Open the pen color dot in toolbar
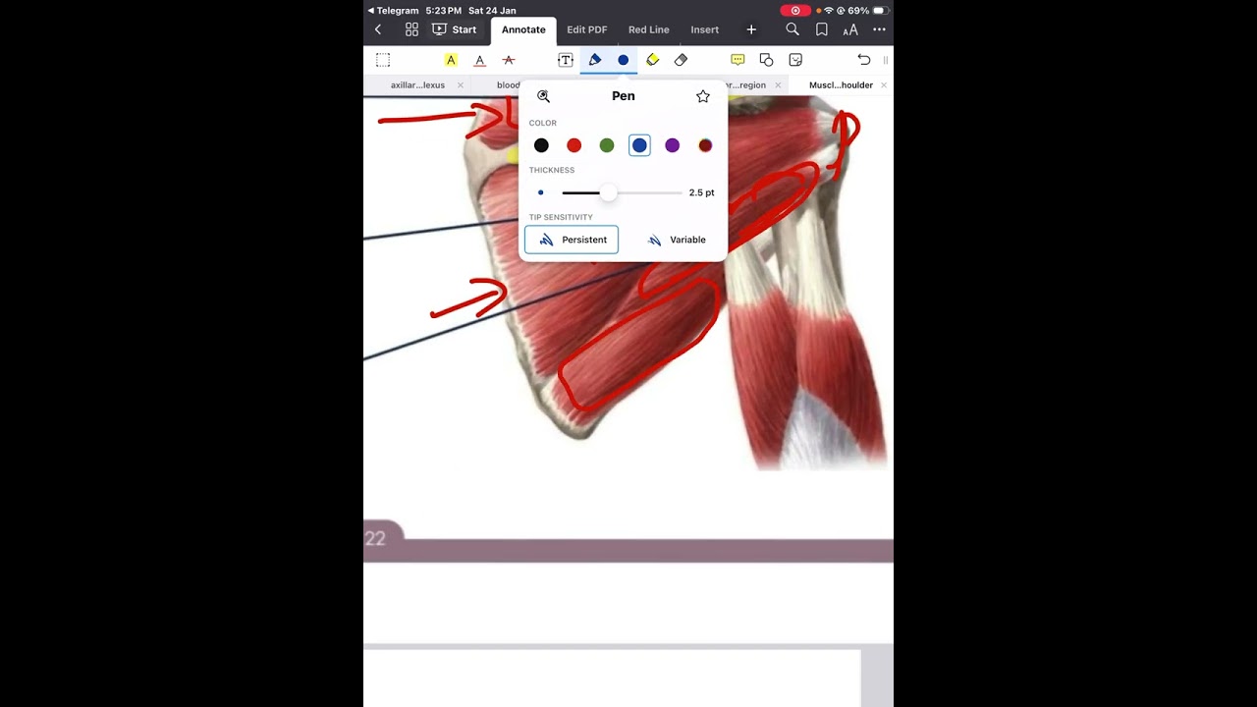The image size is (1257, 707). 623,60
